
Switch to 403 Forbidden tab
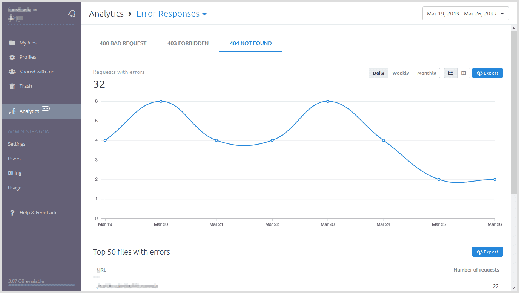point(188,43)
